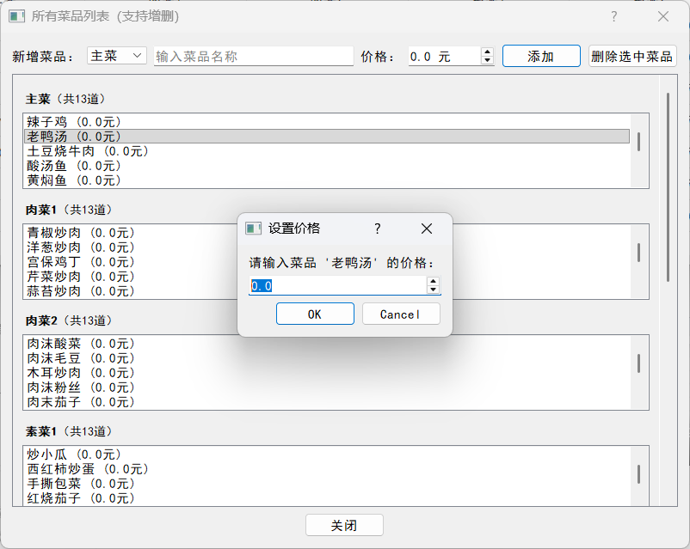Click the 输入菜品名称 text field
The height and width of the screenshot is (549, 690).
tap(254, 56)
